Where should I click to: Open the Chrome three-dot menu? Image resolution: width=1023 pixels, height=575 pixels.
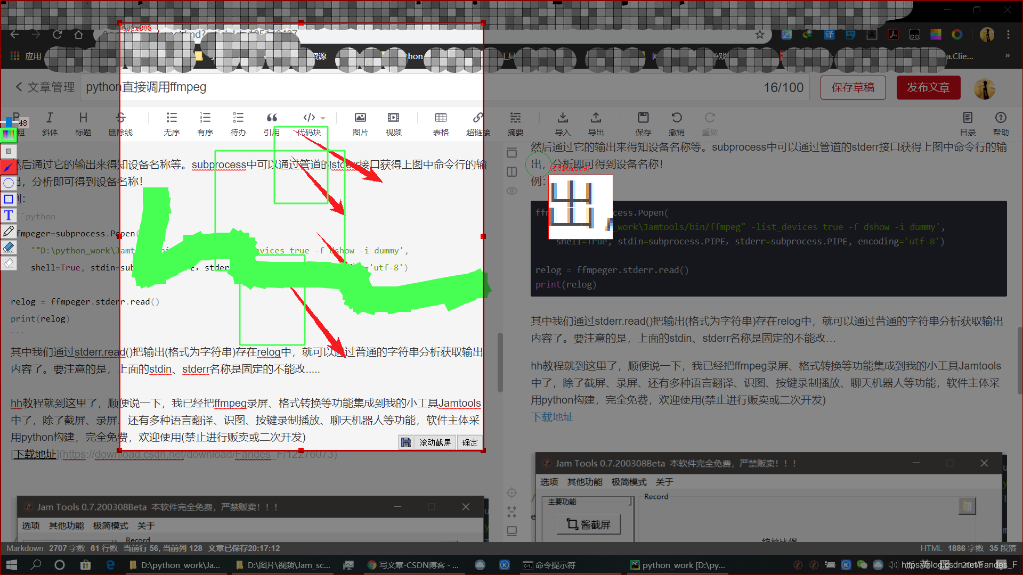tap(1008, 35)
